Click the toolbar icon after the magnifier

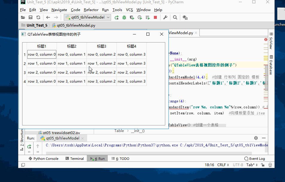[x=185, y=17]
